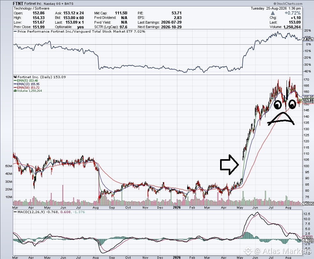Click the Optionable yes value
This screenshot has width=314, height=259.
point(80,27)
